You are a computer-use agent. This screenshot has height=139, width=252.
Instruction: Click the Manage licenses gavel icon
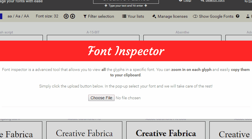154,16
